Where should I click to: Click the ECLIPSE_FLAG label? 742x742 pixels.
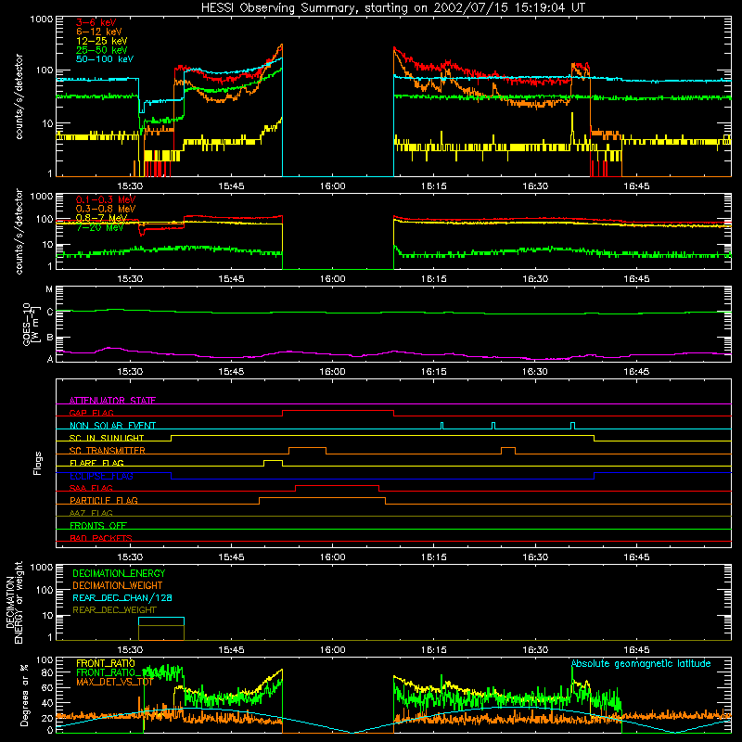[x=101, y=476]
